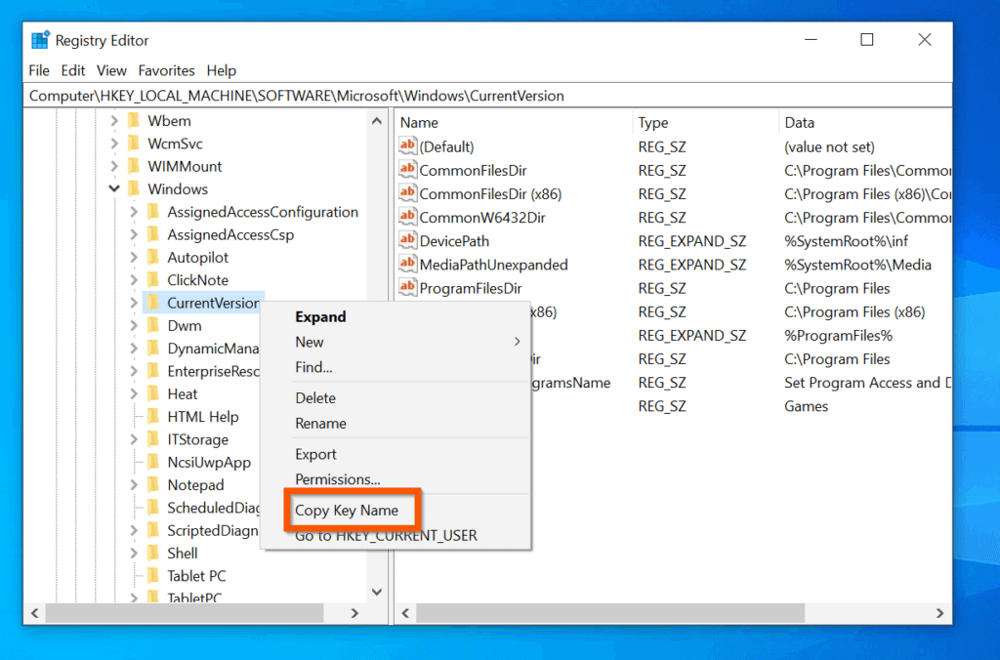Expand the Notepad node arrow
Screen dimensions: 1000x660
[134, 484]
